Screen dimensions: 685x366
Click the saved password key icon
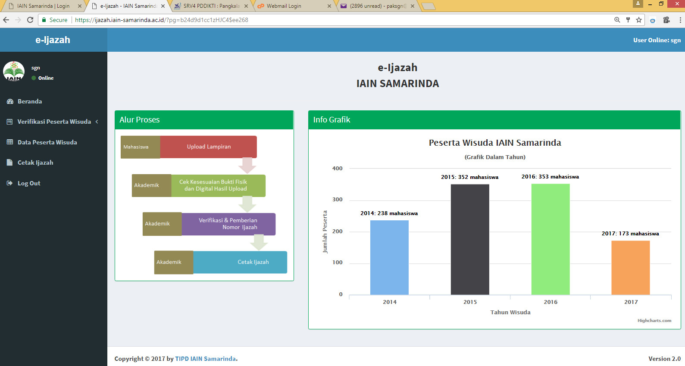(628, 20)
